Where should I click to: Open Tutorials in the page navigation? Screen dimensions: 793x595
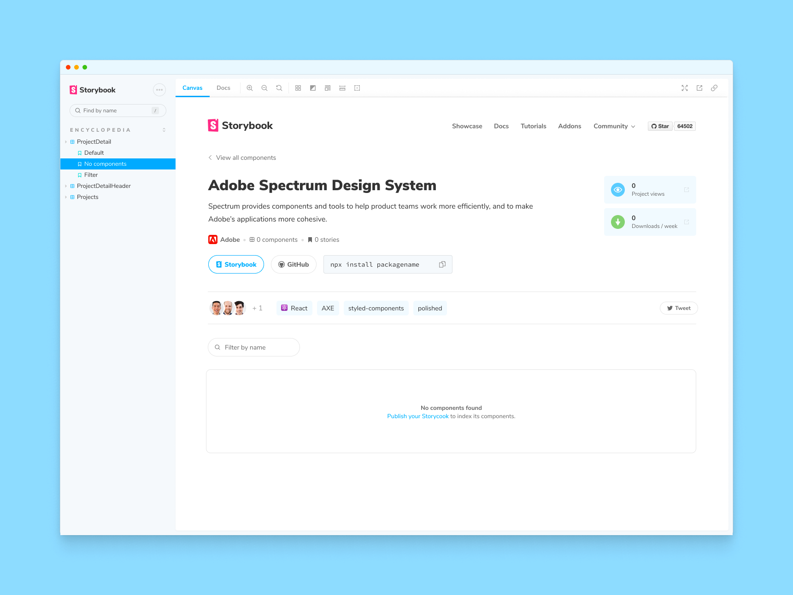click(534, 126)
